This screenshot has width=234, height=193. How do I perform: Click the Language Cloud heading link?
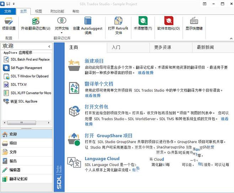102,159
